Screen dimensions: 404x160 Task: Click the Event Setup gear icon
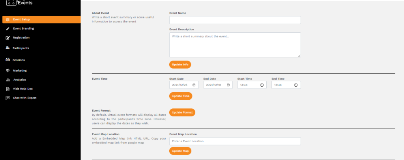8,19
